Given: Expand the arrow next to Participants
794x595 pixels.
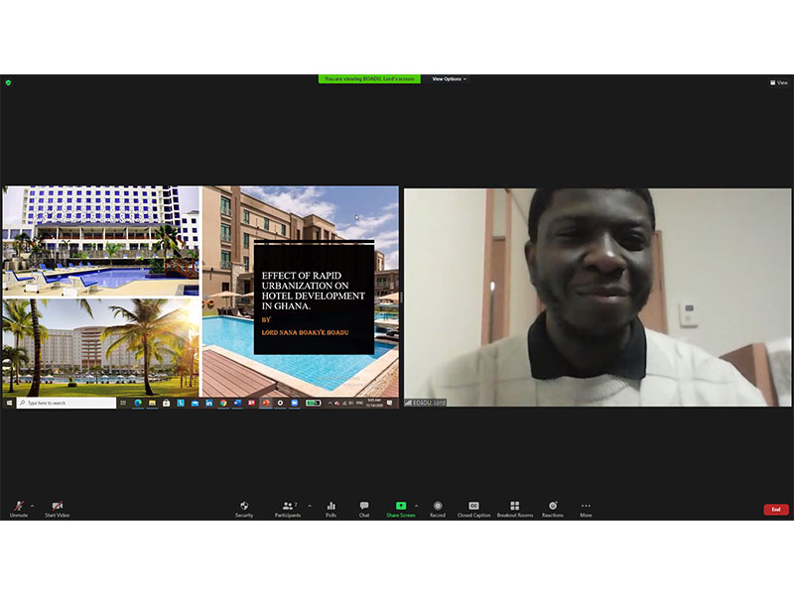Looking at the screenshot, I should (309, 505).
